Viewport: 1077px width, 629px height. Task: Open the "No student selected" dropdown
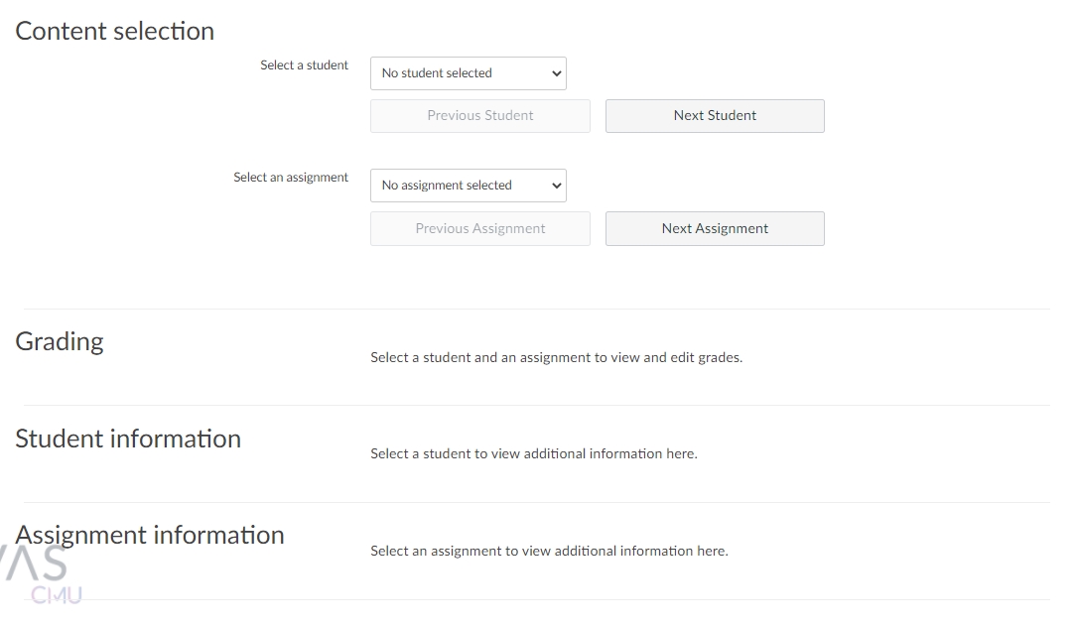[468, 73]
